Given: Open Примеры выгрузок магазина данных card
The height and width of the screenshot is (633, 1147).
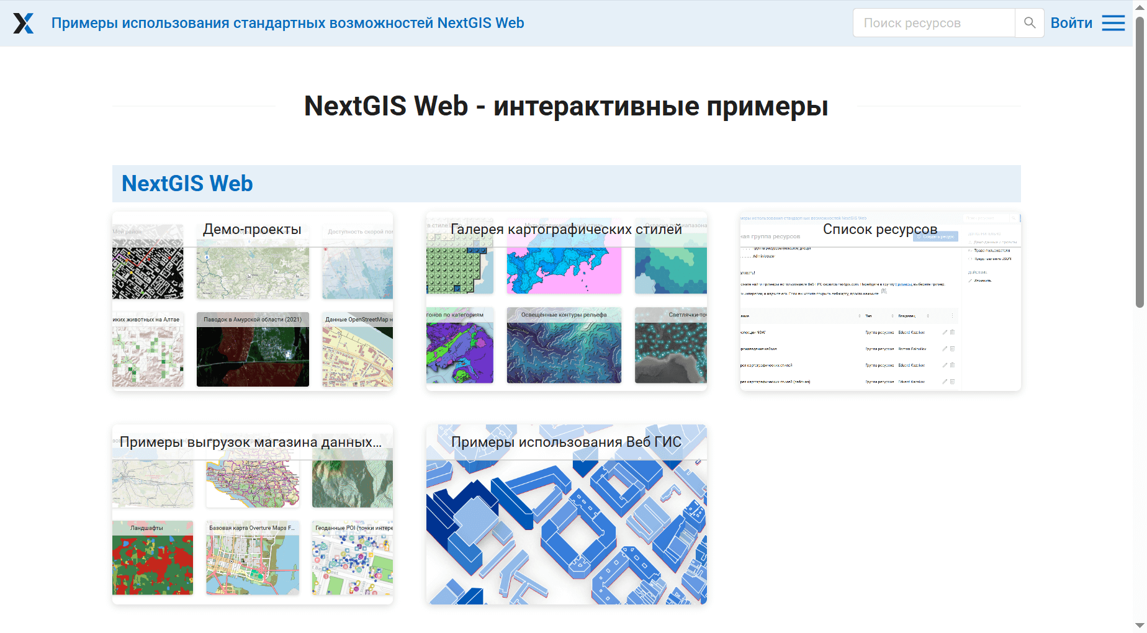Looking at the screenshot, I should tap(251, 442).
